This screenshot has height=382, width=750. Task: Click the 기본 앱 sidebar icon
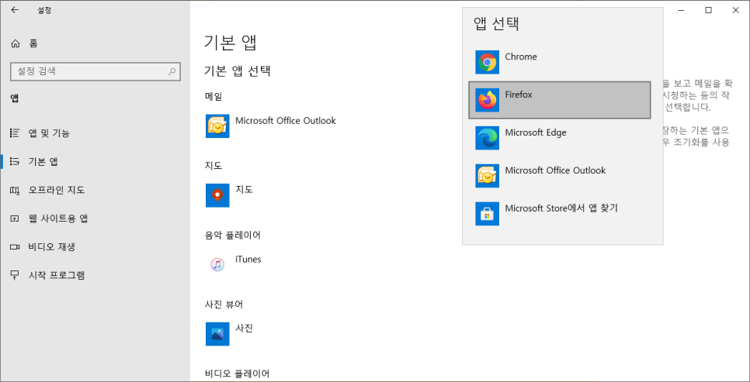click(x=15, y=161)
